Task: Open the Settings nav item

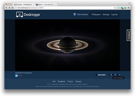Action: [106, 15]
